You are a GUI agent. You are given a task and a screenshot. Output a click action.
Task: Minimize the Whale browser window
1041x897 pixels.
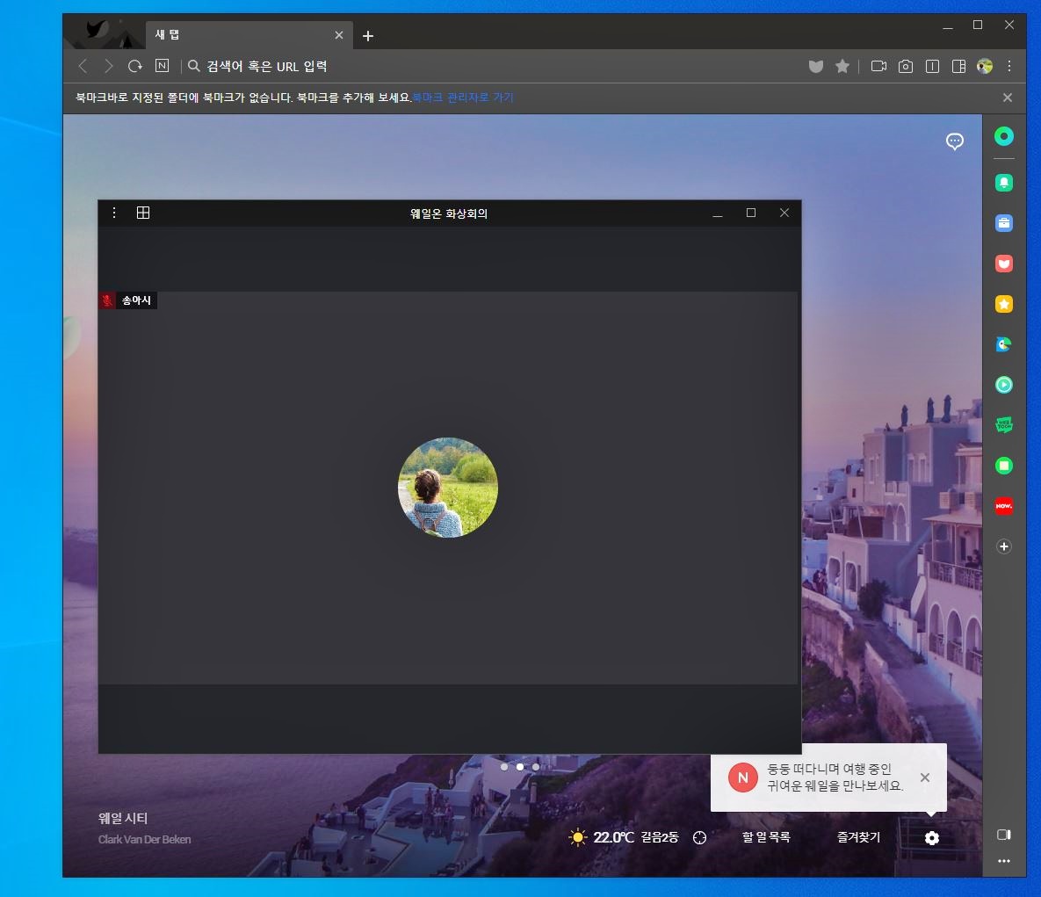[948, 25]
